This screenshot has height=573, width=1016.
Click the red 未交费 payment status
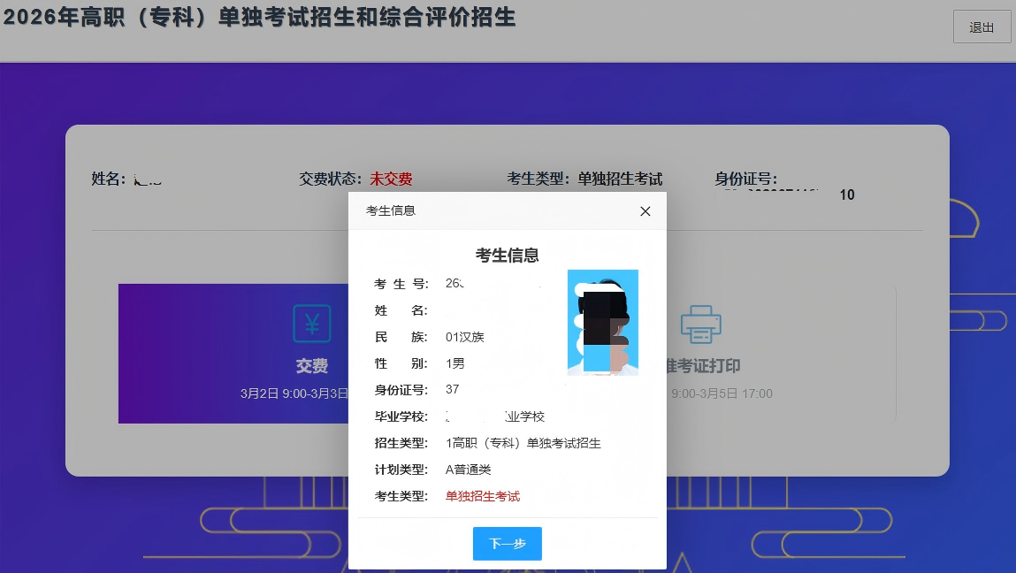(391, 179)
